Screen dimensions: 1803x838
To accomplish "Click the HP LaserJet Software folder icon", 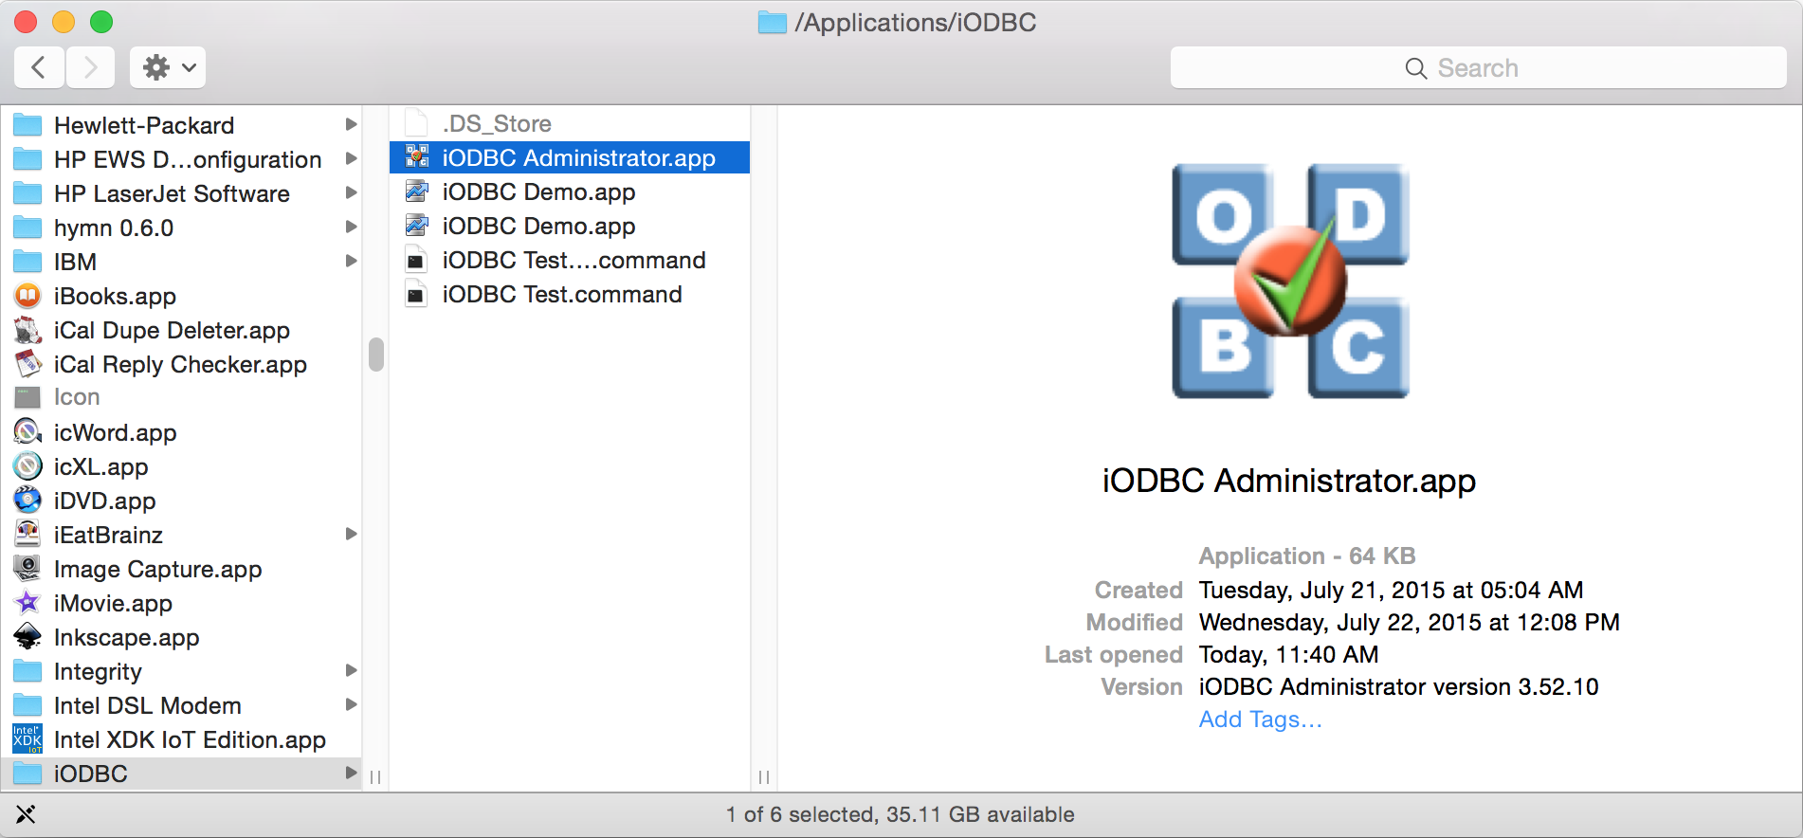I will point(27,193).
